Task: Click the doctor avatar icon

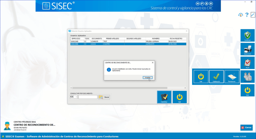Action: click(x=7, y=126)
